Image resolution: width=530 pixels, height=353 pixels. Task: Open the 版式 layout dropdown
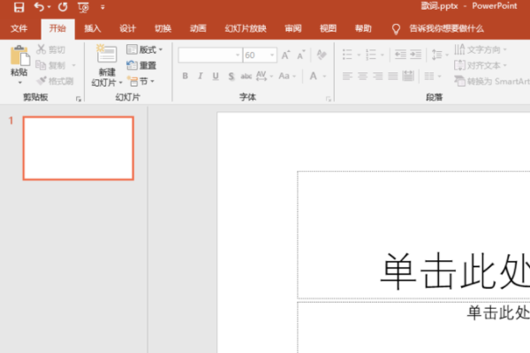click(145, 49)
